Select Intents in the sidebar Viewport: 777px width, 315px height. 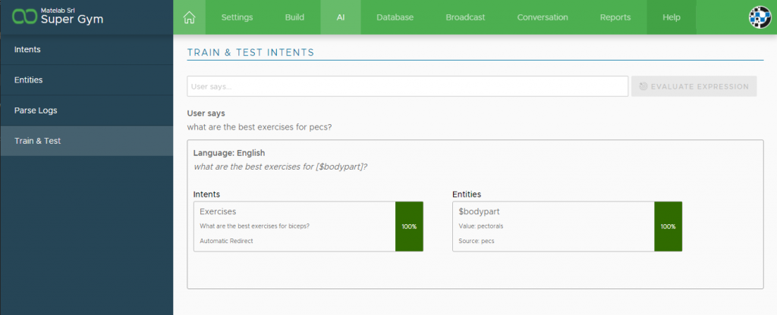[87, 50]
